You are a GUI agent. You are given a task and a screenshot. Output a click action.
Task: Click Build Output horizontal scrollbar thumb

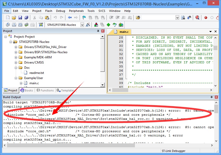pos(71,145)
